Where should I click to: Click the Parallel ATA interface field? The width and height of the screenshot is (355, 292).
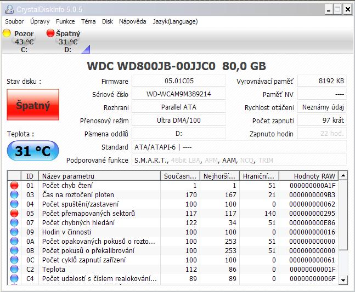tap(179, 107)
